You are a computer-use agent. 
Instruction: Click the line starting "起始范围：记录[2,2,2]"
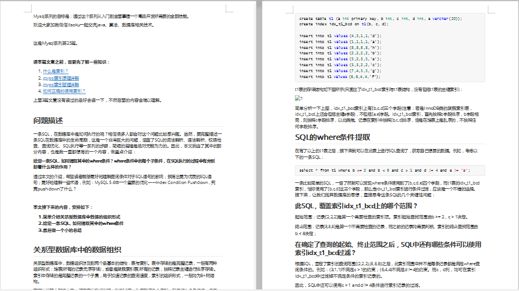[x=381, y=217]
